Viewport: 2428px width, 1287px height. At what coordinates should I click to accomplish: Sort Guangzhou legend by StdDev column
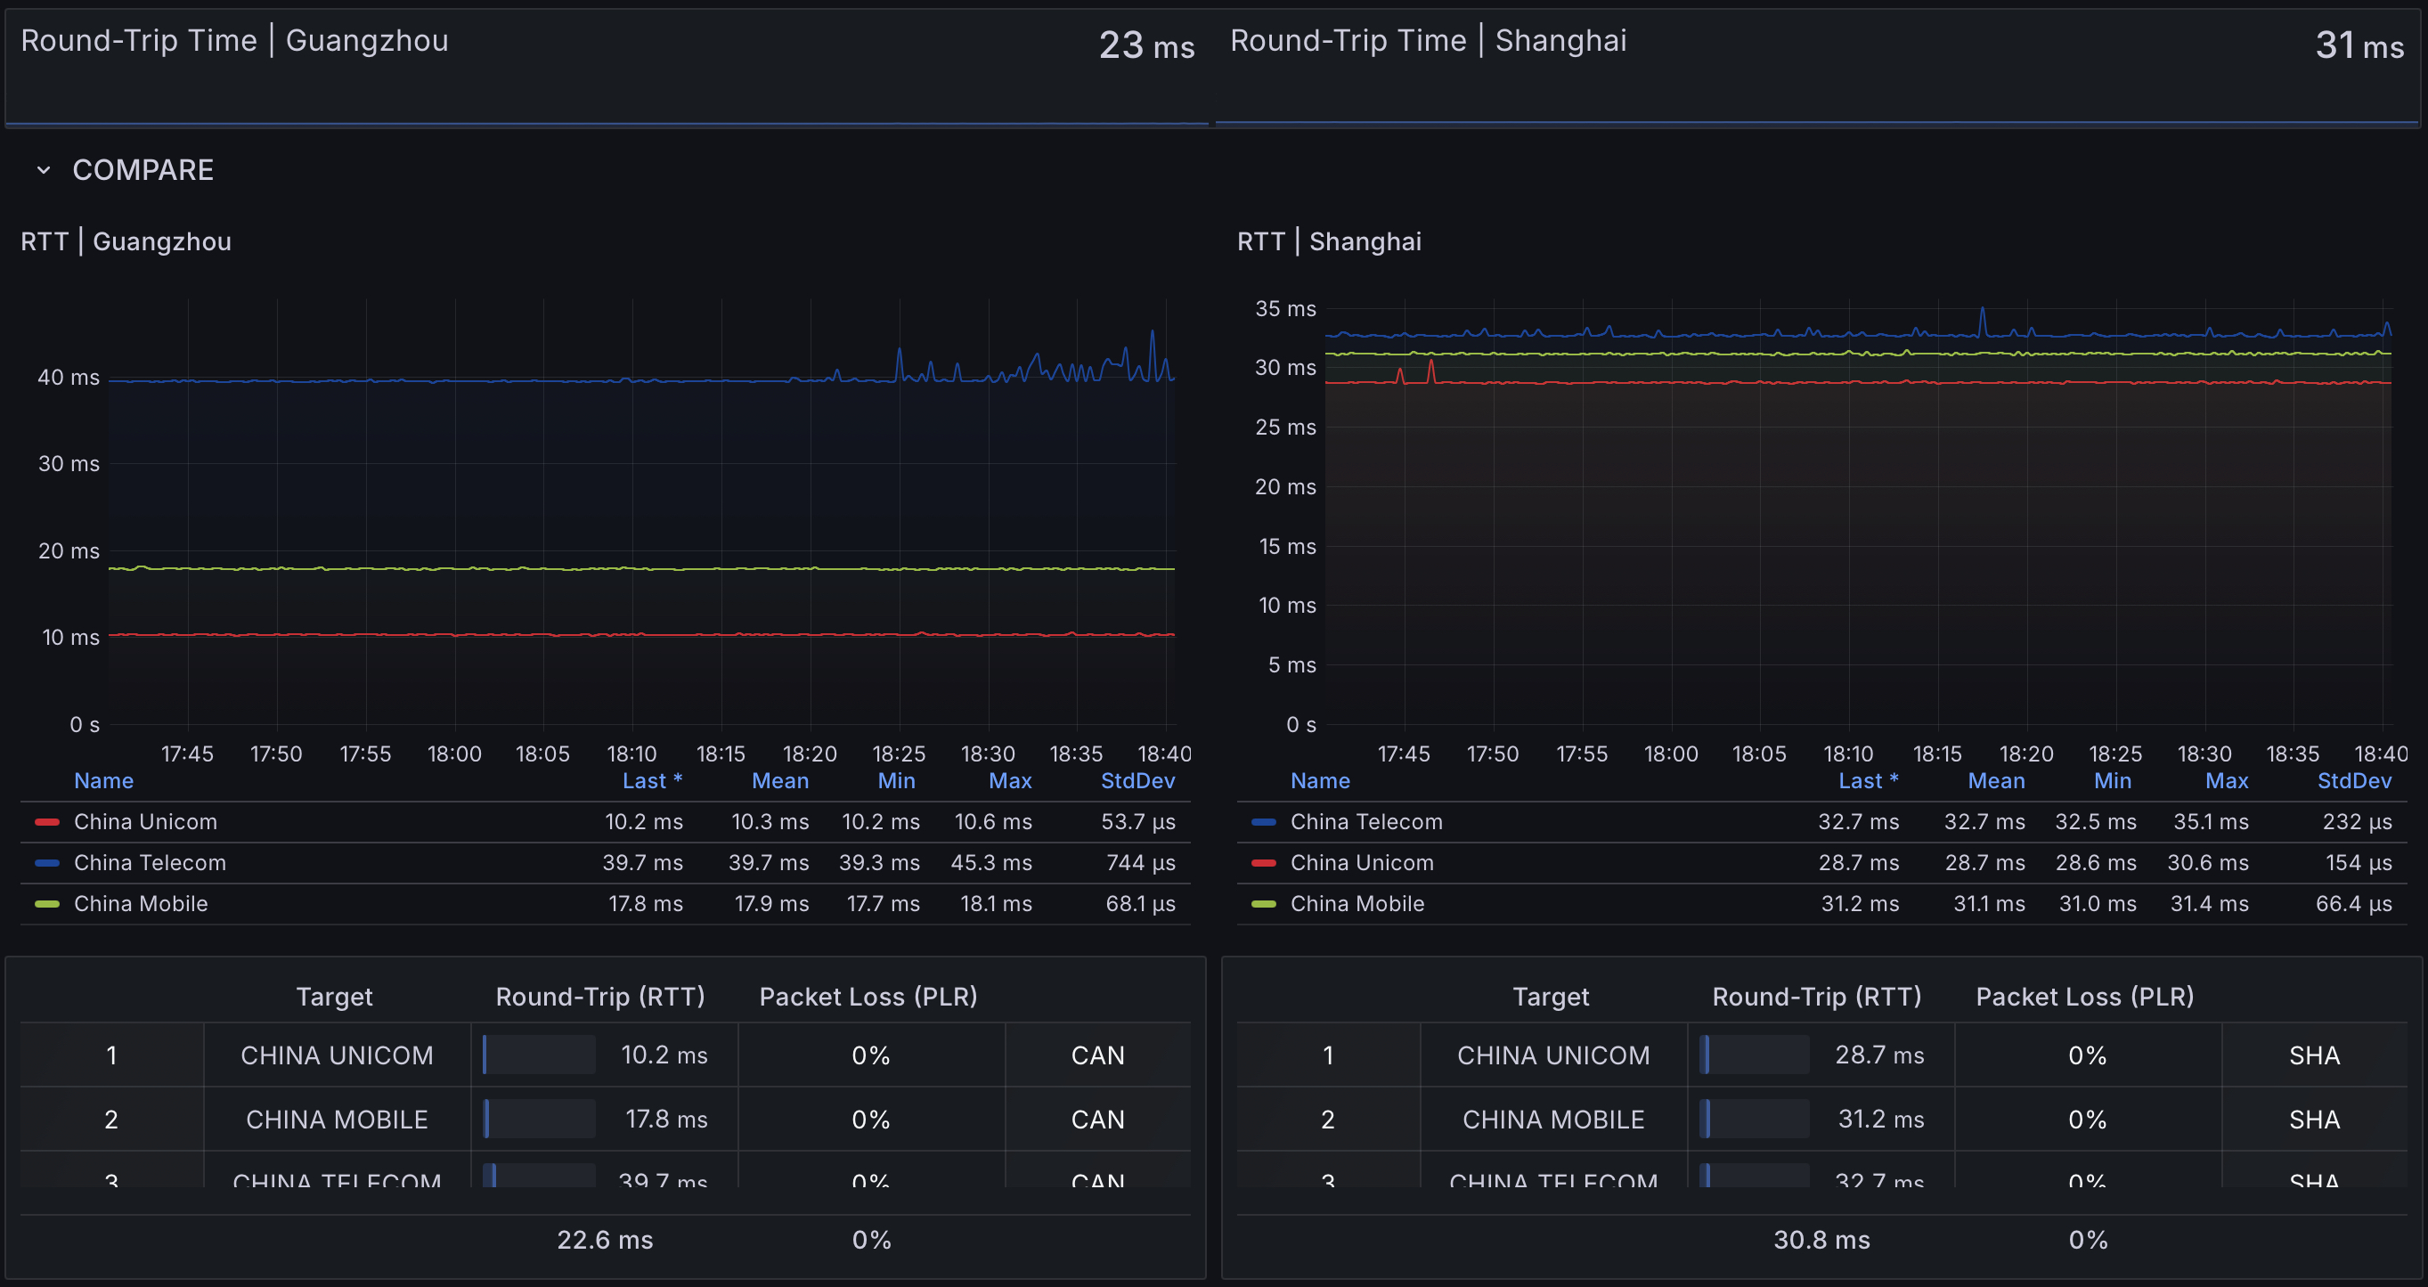tap(1137, 781)
